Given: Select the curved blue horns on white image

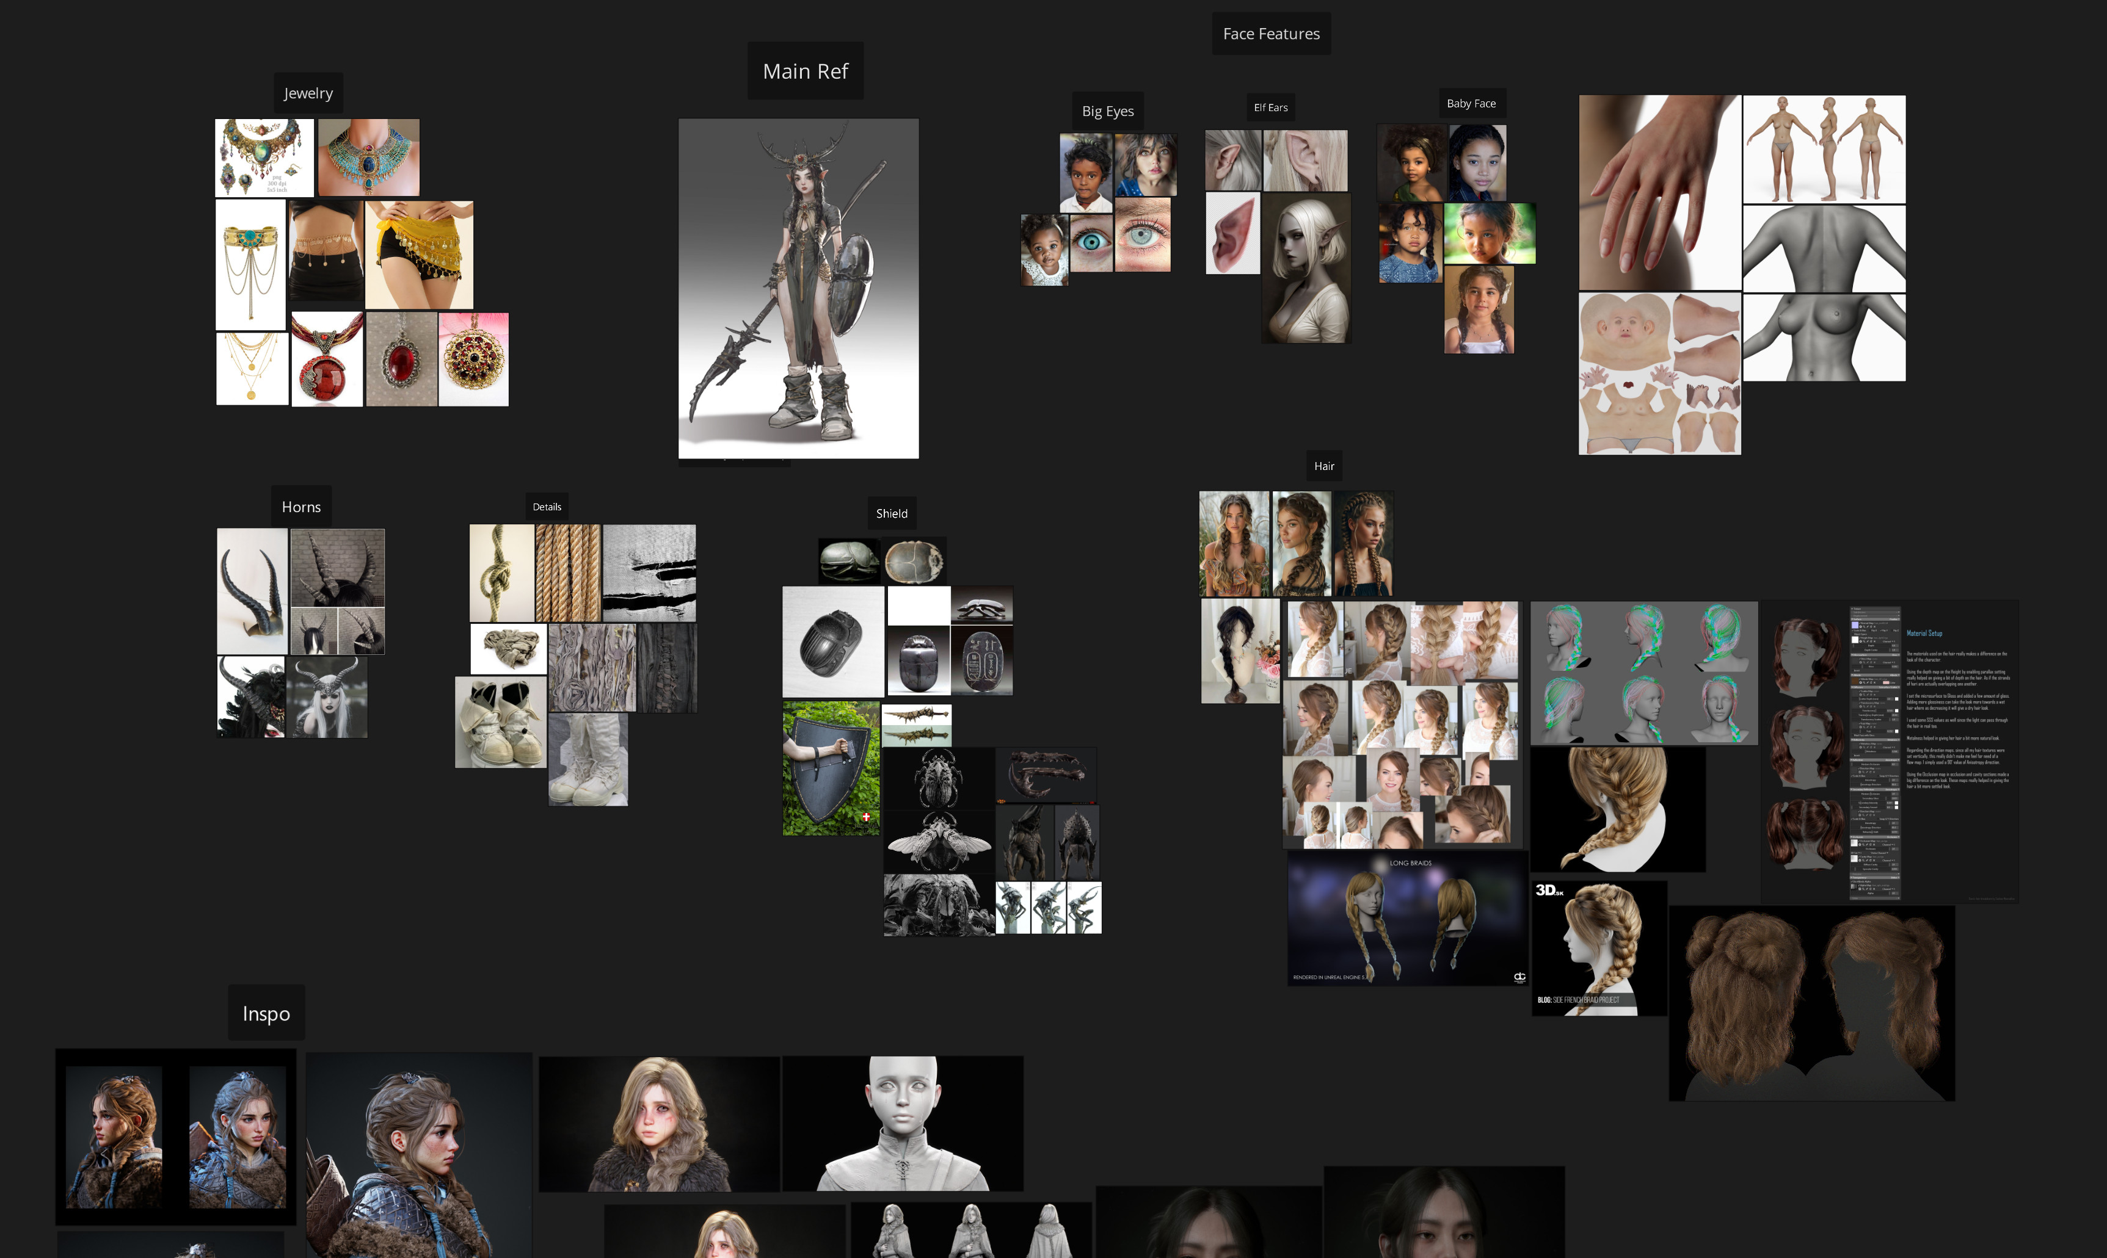Looking at the screenshot, I should click(252, 591).
